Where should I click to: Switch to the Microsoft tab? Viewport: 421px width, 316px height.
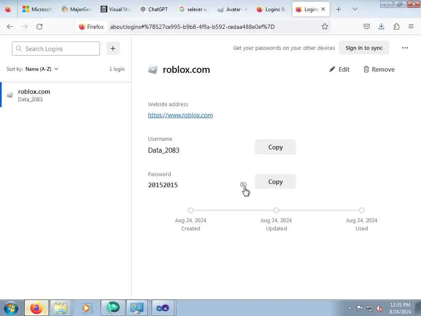tap(37, 9)
